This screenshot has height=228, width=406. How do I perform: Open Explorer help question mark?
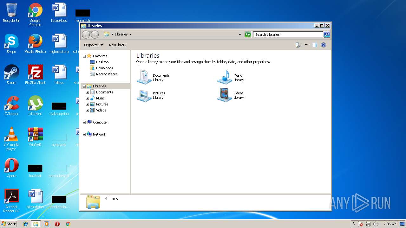pyautogui.click(x=324, y=45)
